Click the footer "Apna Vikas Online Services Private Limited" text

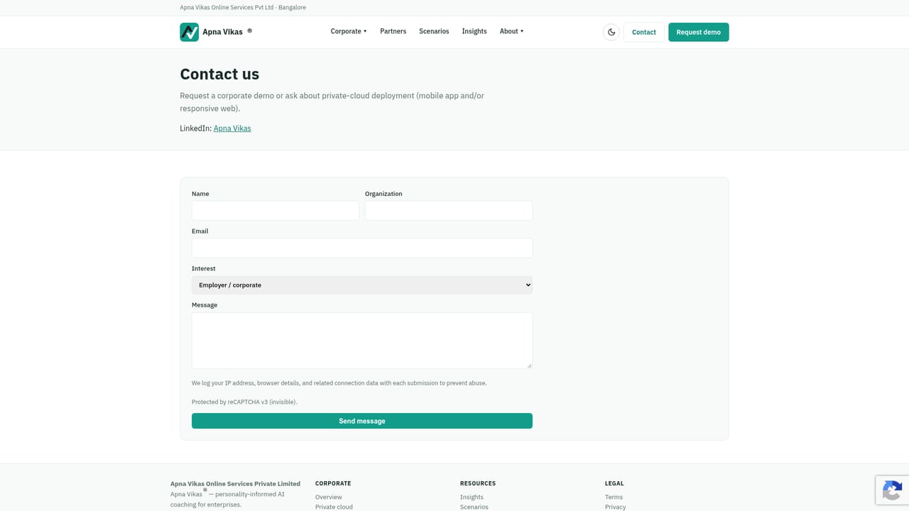coord(235,484)
